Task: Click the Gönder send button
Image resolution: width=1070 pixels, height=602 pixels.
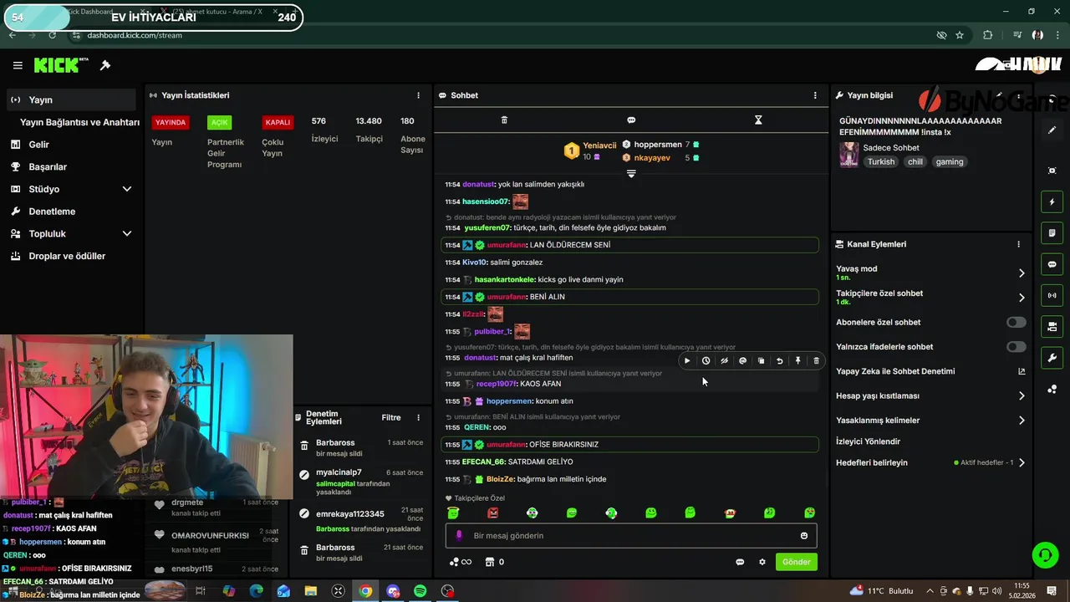Action: coord(796,562)
